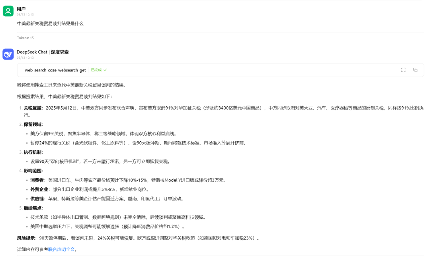This screenshot has height=256, width=430.
Task: Click the line 根据搜索结果，中美最新关税贸易谈判结果如下
Action: pos(65,96)
